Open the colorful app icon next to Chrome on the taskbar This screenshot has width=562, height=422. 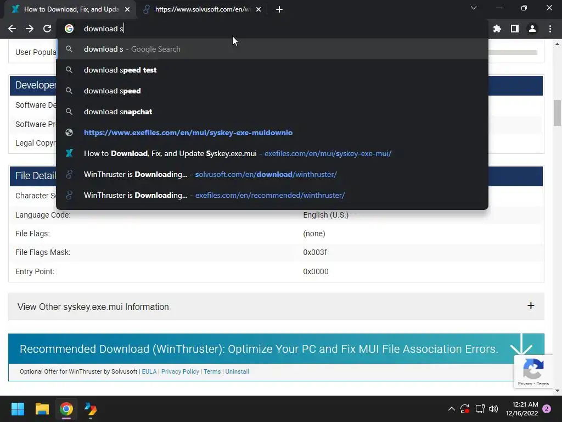[91, 409]
